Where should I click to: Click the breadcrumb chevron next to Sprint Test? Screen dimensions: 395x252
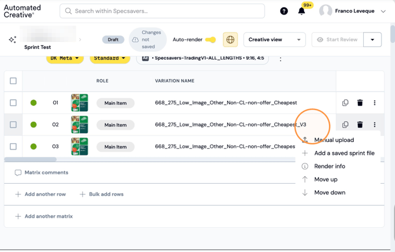(x=80, y=39)
